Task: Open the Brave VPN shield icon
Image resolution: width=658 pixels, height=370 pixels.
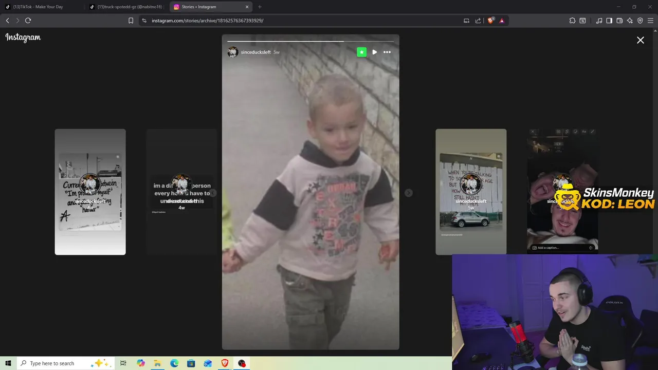Action: pyautogui.click(x=640, y=21)
